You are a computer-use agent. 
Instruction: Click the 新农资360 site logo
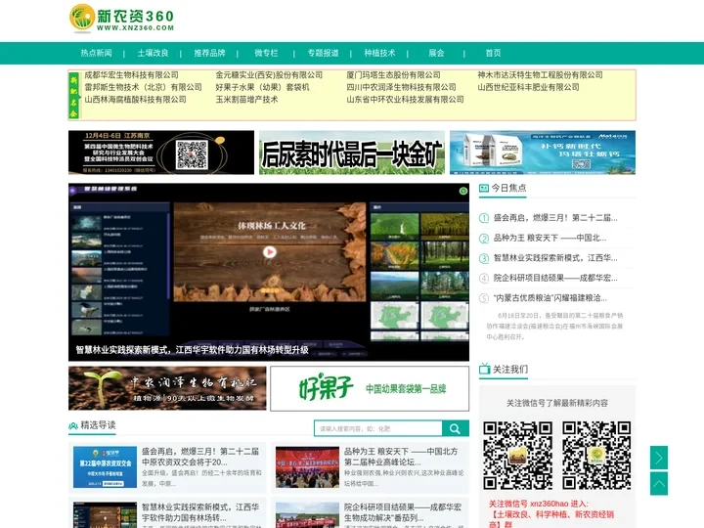(121, 18)
